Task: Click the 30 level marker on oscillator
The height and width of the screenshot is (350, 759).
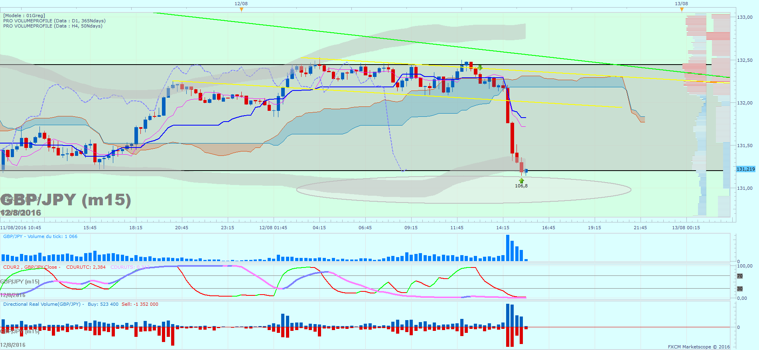Action: click(x=740, y=289)
